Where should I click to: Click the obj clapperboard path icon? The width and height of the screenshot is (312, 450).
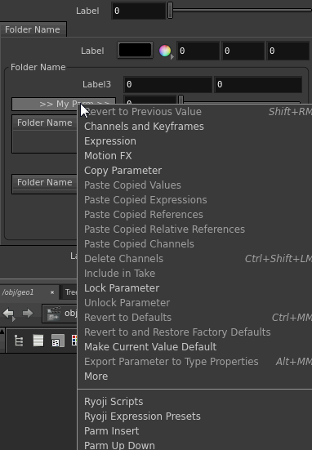53,314
